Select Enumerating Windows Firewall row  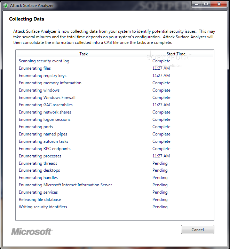click(115, 98)
